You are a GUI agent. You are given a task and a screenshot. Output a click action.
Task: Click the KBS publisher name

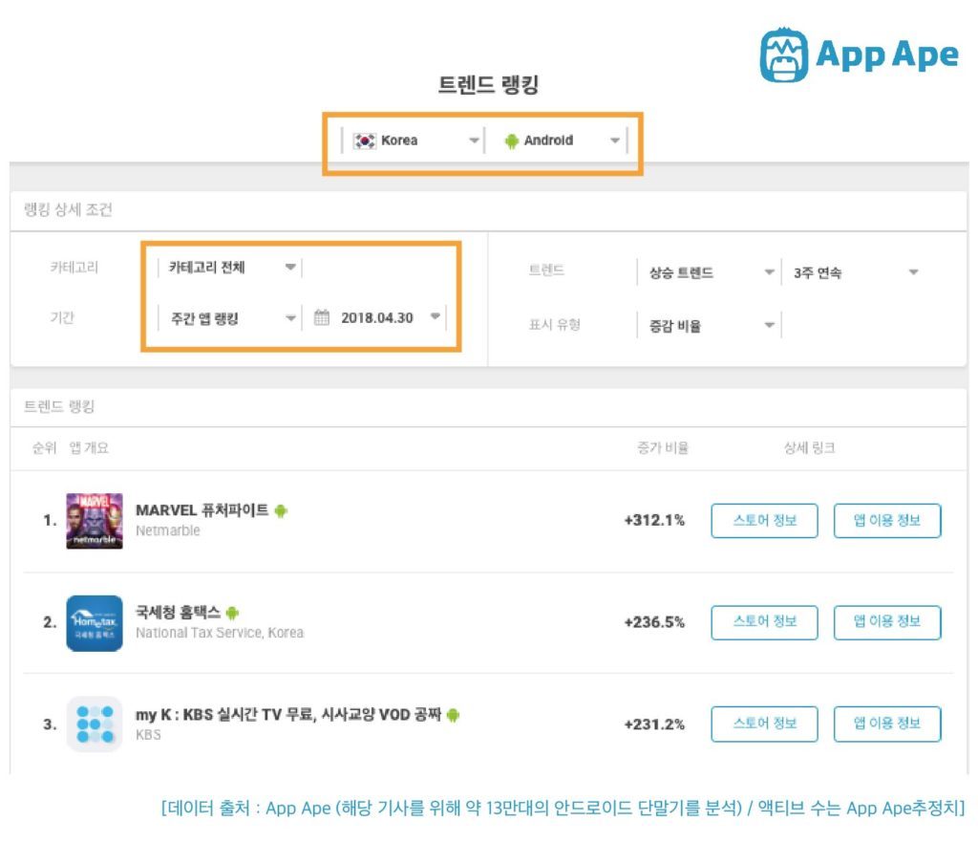pos(148,734)
